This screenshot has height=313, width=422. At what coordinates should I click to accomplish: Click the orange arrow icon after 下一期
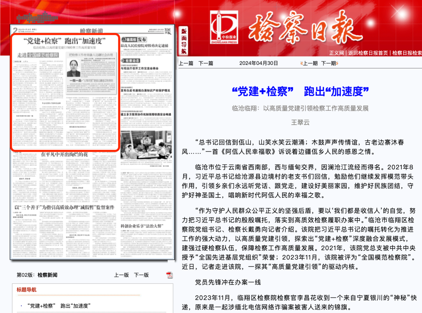tap(338, 63)
